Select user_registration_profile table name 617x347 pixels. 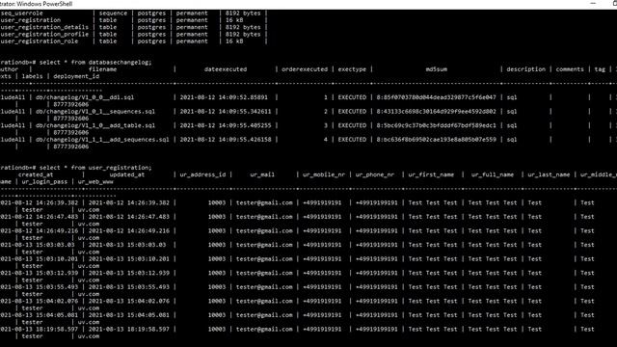[x=44, y=35]
